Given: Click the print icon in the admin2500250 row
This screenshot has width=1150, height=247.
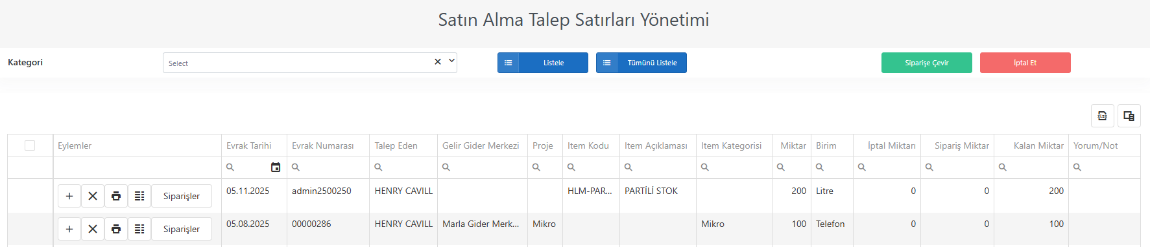Looking at the screenshot, I should [x=116, y=196].
